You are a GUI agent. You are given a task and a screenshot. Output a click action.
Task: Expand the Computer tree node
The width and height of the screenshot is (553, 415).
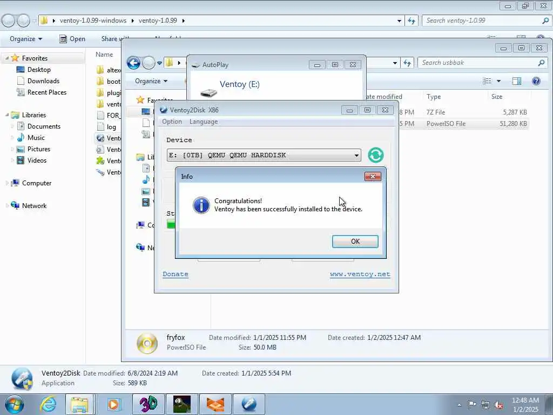click(x=6, y=183)
